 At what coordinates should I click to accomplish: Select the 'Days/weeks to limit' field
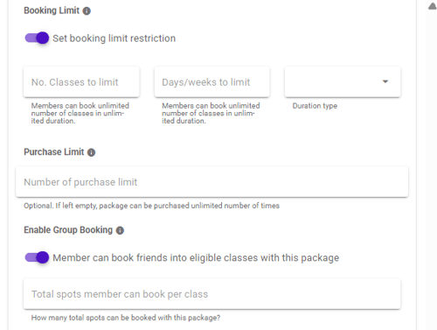[212, 82]
